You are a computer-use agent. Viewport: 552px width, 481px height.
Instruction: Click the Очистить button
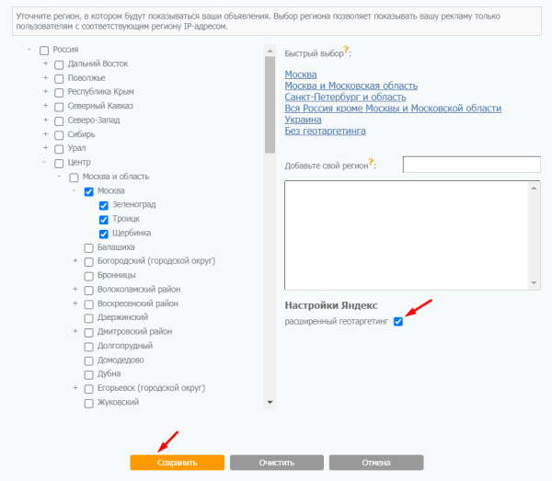click(276, 463)
